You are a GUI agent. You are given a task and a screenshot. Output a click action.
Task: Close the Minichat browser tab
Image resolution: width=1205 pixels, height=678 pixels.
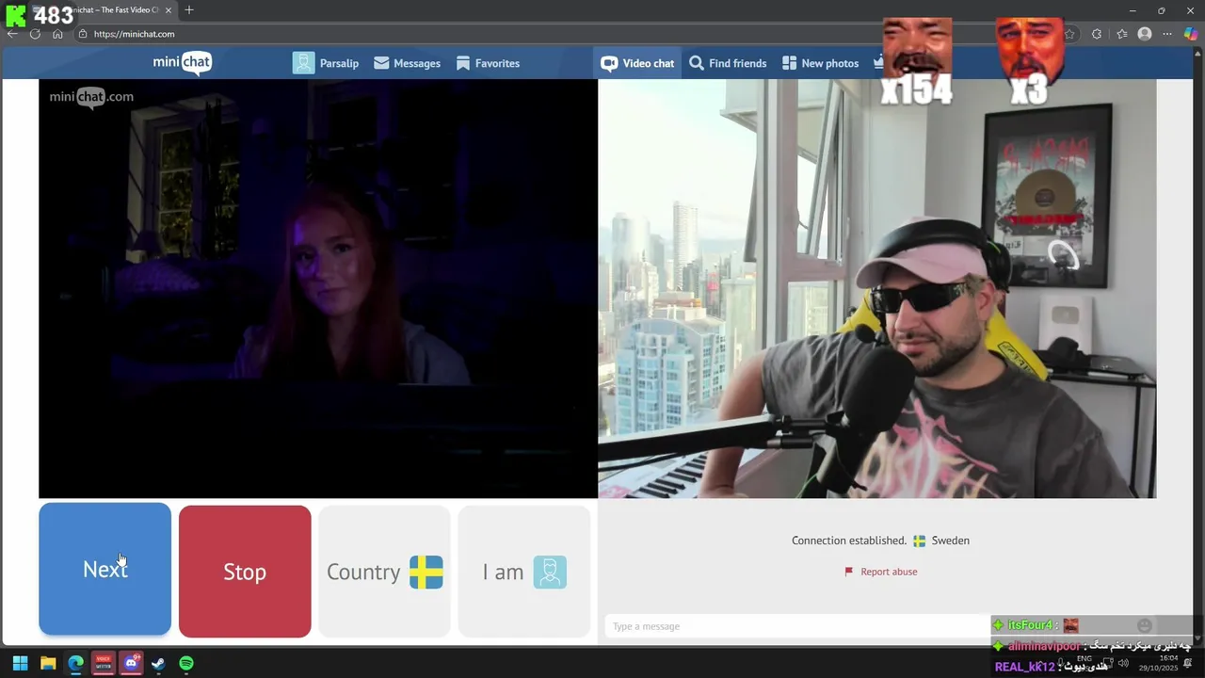[x=169, y=10]
